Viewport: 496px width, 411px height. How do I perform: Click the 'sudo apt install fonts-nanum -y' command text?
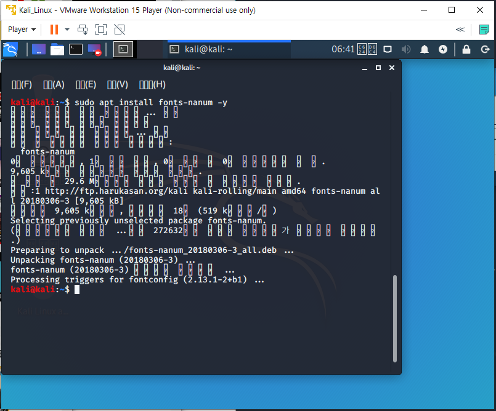pyautogui.click(x=151, y=103)
